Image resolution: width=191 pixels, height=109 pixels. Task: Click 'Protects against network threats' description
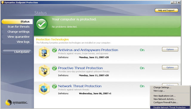tap(74, 89)
